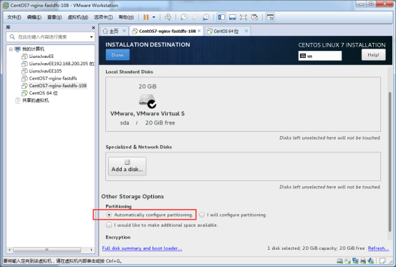The height and width of the screenshot is (267, 396).
Task: Click the installer vertical scrollbar
Action: click(x=390, y=162)
